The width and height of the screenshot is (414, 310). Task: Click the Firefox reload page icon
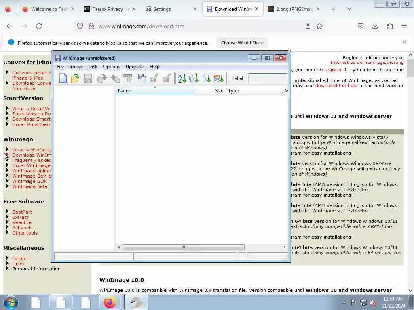coord(39,26)
